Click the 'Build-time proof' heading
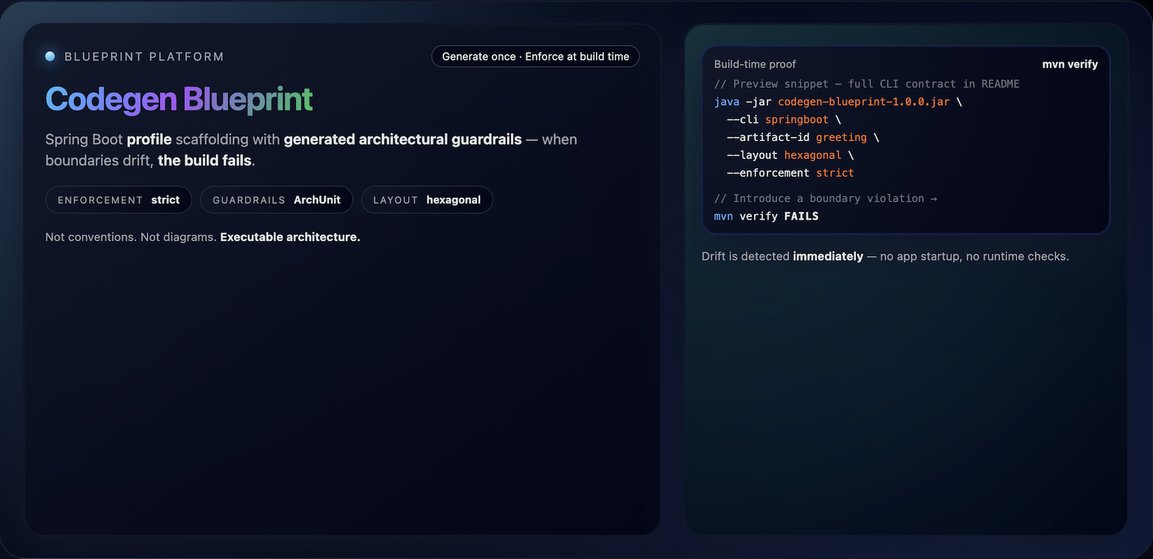1153x559 pixels. point(755,64)
